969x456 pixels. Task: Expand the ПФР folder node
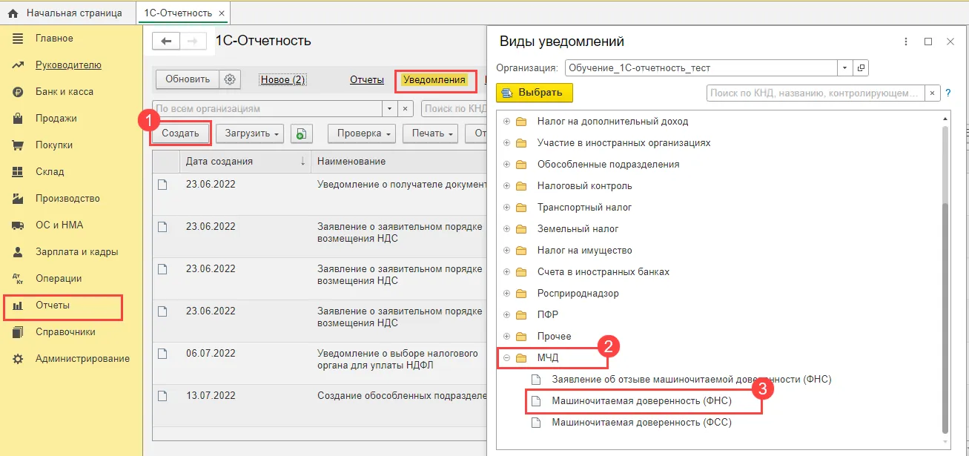point(507,315)
